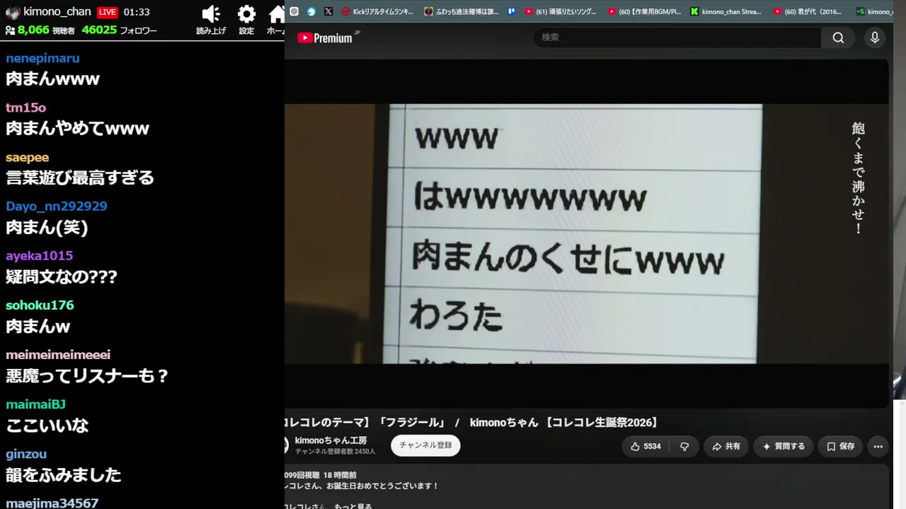Viewport: 906px width, 509px height.
Task: Click the 質問する ask button
Action: tap(784, 446)
